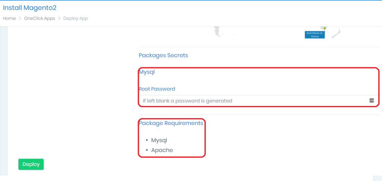Click the Install Magento2 page title

pyautogui.click(x=29, y=7)
